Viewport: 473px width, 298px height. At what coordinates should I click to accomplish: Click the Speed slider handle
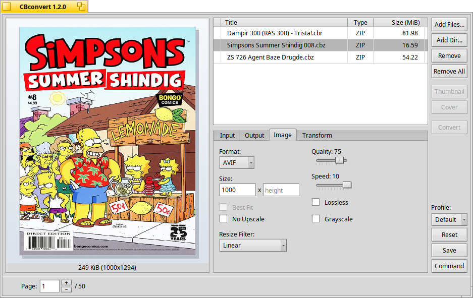pos(347,185)
